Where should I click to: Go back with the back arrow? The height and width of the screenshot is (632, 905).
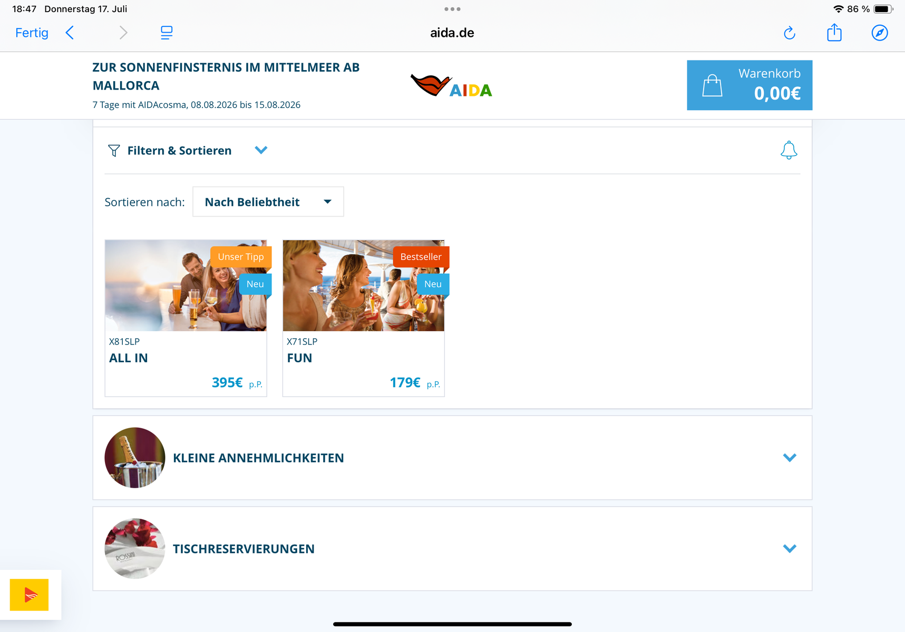(x=70, y=33)
